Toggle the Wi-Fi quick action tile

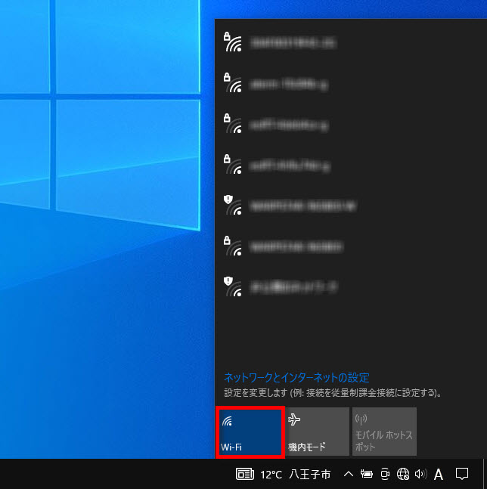250,432
